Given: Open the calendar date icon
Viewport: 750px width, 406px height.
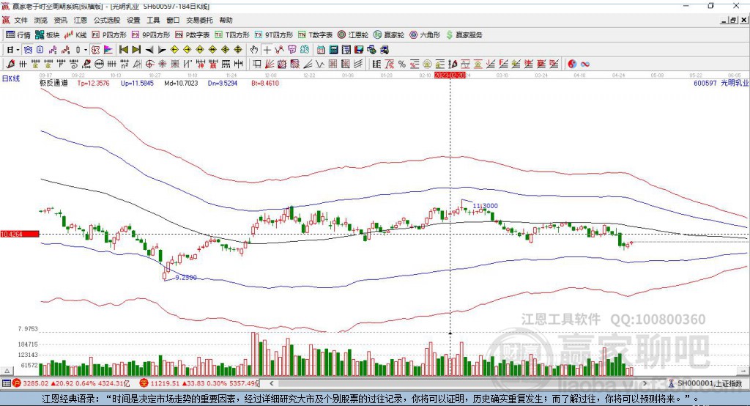Looking at the screenshot, I should pos(321,50).
